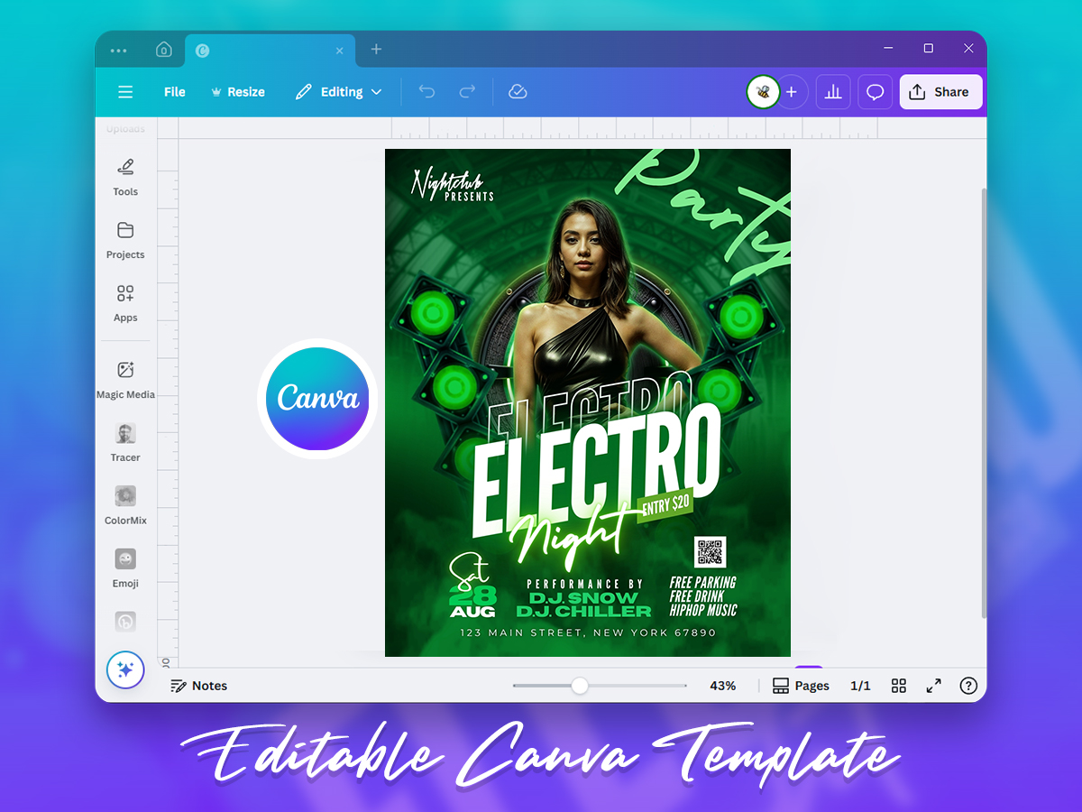Select the QR code on the flyer
Image resolution: width=1082 pixels, height=812 pixels.
tap(710, 552)
